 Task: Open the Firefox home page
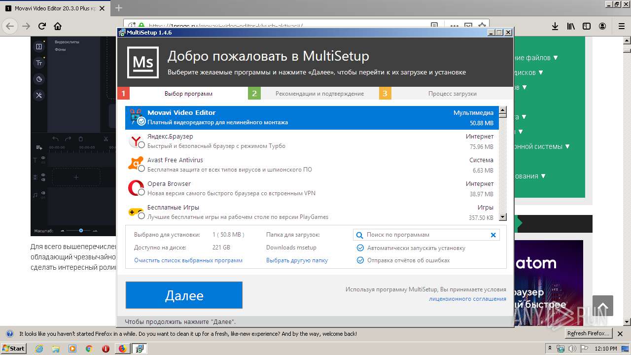58,26
